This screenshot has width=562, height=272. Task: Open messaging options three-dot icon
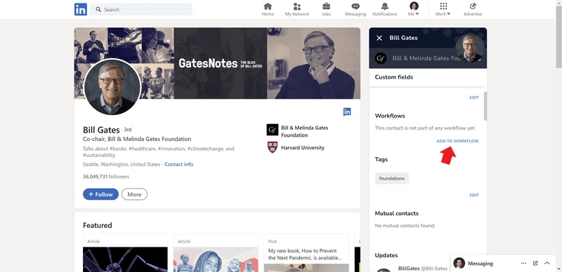pos(523,263)
